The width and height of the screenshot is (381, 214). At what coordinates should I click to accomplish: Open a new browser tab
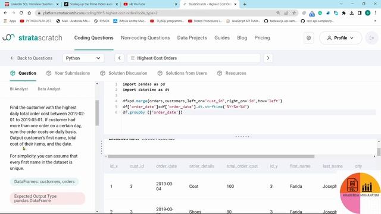pyautogui.click(x=245, y=4)
